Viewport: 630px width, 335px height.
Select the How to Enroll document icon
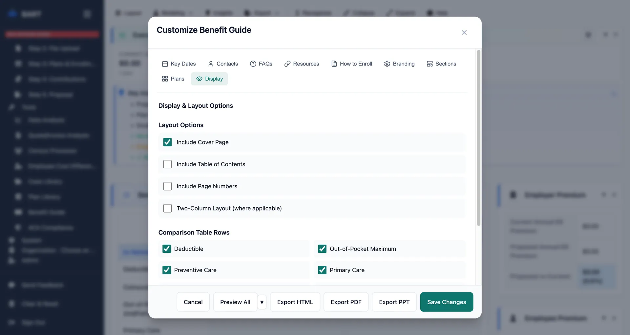[x=334, y=64]
